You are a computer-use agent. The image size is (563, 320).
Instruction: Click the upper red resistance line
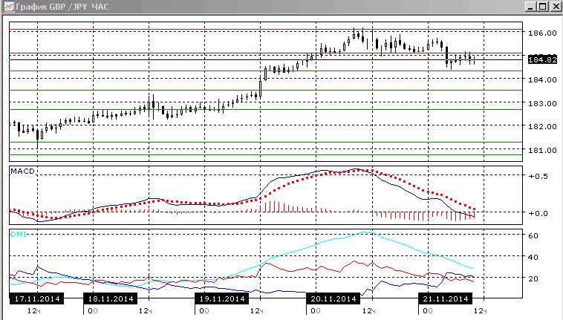pos(266,29)
